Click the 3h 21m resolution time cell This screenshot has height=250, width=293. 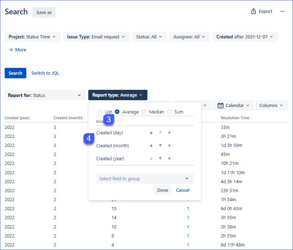228,136
